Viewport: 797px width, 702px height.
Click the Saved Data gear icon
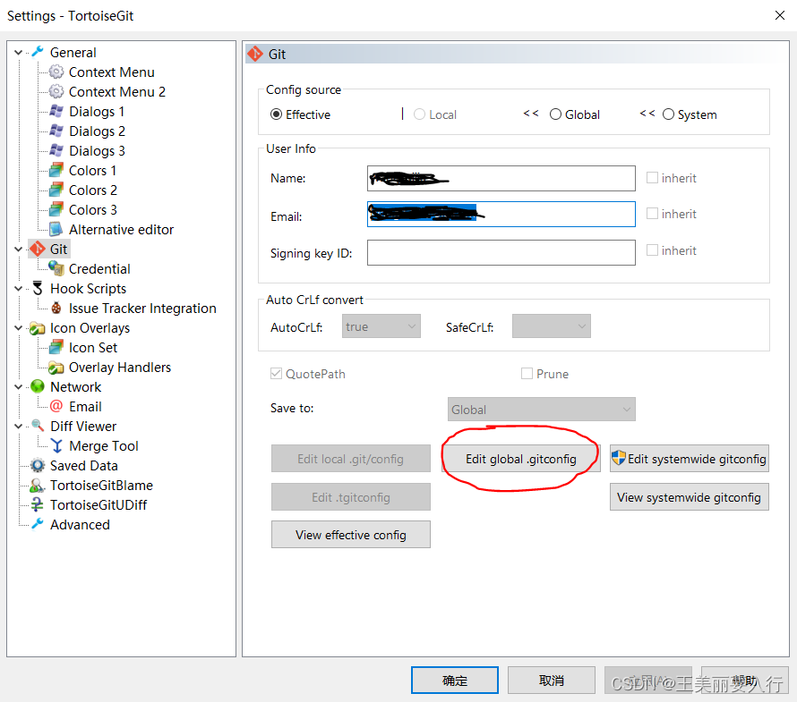coord(38,465)
